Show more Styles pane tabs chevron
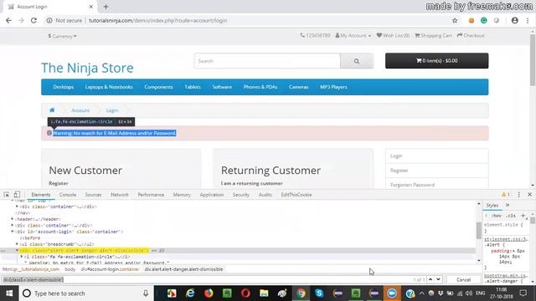Image resolution: width=536 pixels, height=301 pixels. [508, 205]
